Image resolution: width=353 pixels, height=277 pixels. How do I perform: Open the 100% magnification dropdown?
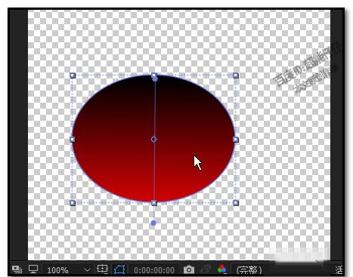point(69,270)
